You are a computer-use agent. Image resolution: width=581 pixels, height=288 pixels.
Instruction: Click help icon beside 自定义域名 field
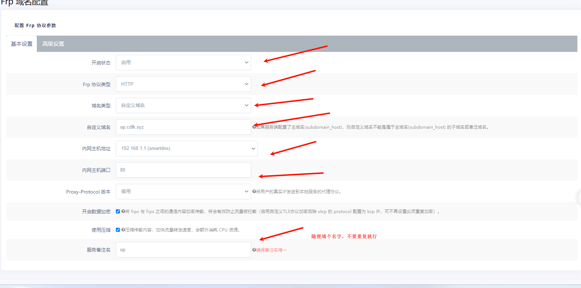click(254, 127)
